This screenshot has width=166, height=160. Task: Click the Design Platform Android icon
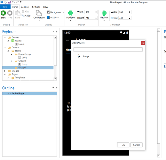(x=70, y=13)
